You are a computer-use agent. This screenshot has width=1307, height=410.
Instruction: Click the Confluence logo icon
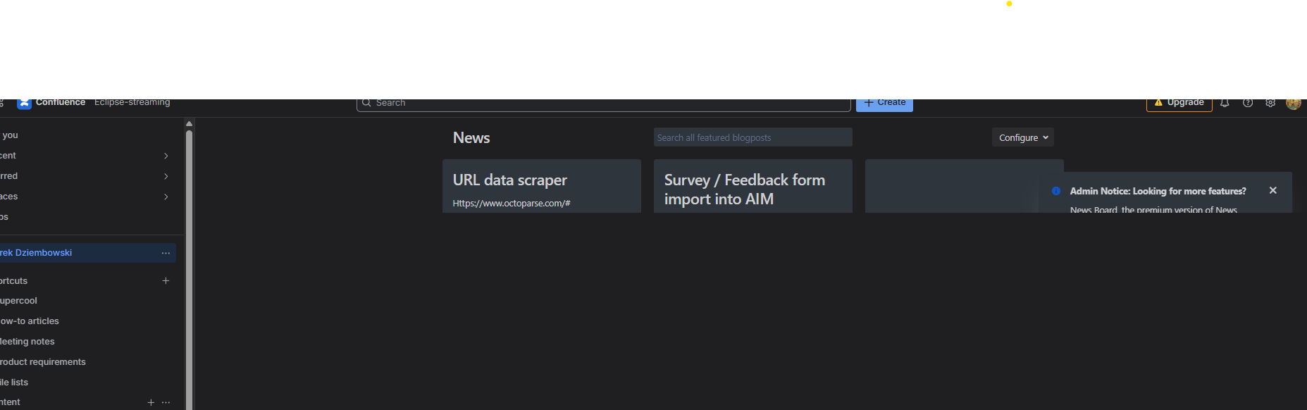pos(24,104)
